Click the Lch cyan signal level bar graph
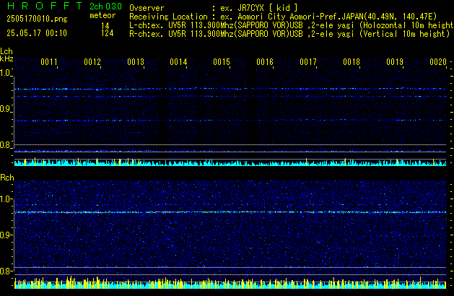The width and height of the screenshot is (454, 296). coord(230,162)
